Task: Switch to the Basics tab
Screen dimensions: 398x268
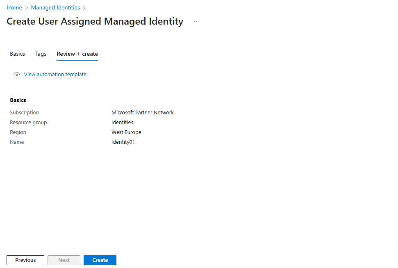Action: point(17,54)
